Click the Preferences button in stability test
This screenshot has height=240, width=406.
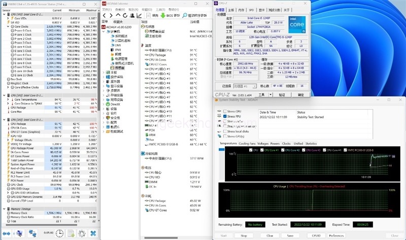336,235
